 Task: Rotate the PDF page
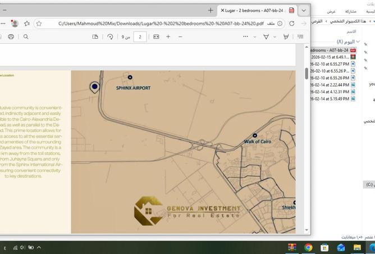(110, 37)
